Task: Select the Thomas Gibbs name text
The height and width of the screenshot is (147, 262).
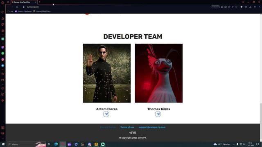Action: click(x=159, y=109)
